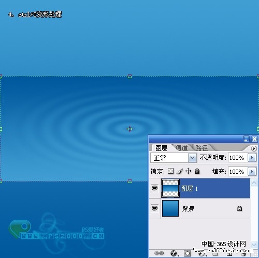The image size is (259, 258).
Task: Toggle the lock all padlock icon
Action: click(x=197, y=171)
